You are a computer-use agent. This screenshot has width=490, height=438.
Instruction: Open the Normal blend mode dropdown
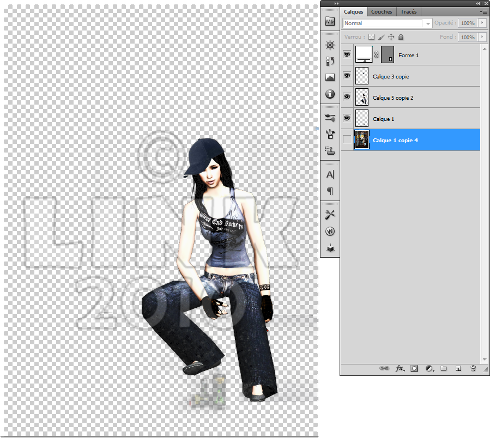(387, 23)
